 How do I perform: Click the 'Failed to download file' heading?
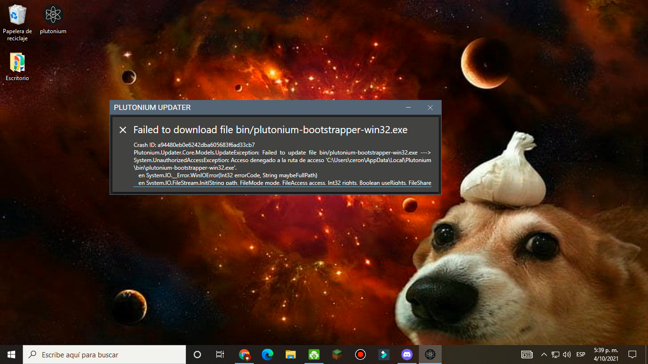[270, 130]
